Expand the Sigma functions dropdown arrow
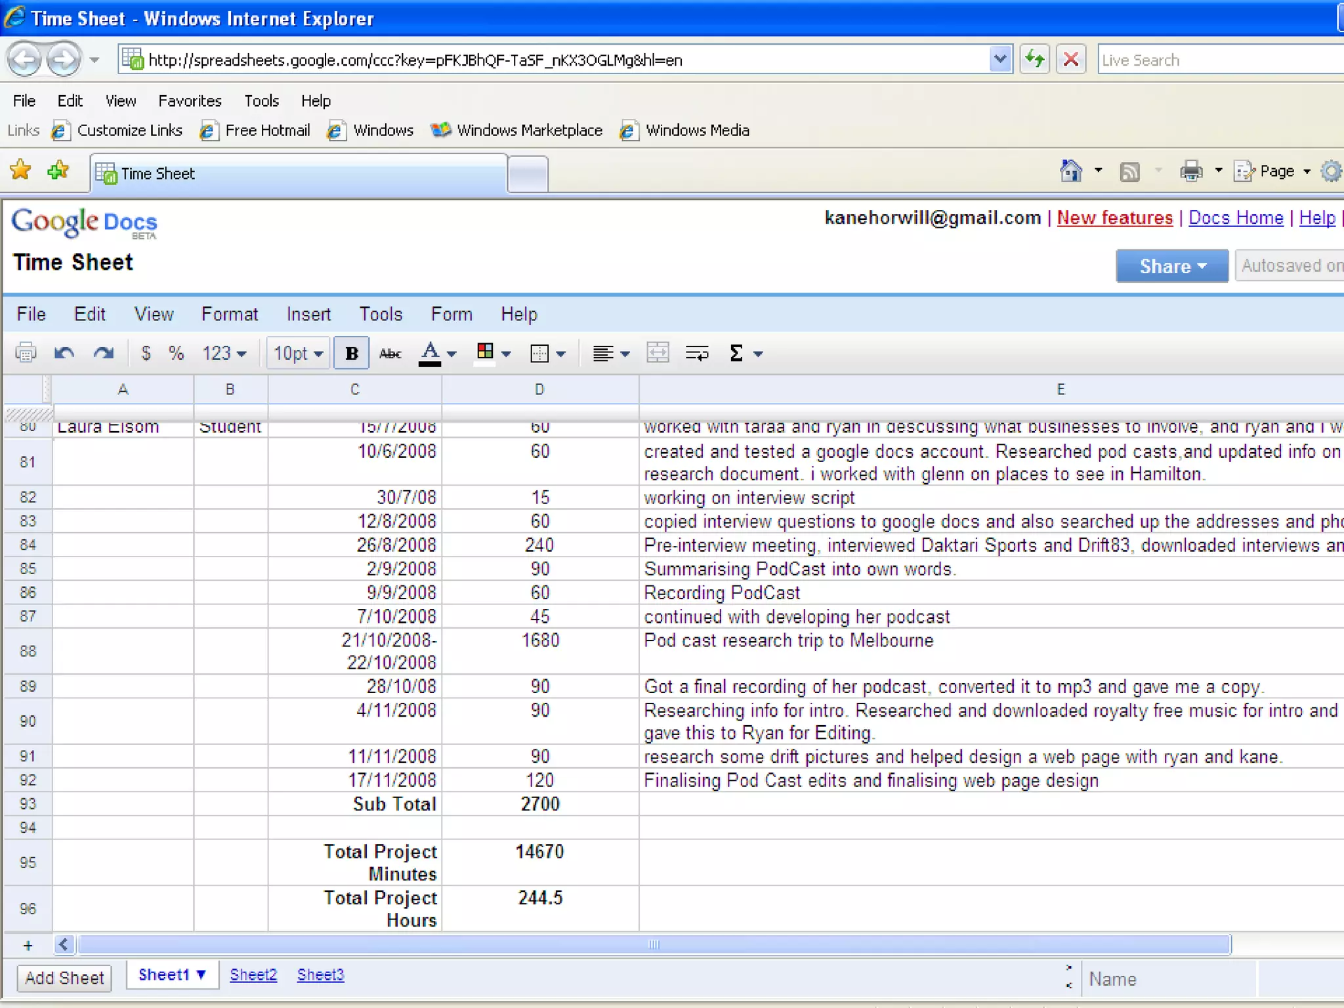 (758, 354)
